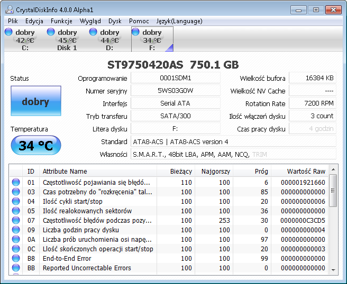Click the Próg column header

tap(252, 171)
